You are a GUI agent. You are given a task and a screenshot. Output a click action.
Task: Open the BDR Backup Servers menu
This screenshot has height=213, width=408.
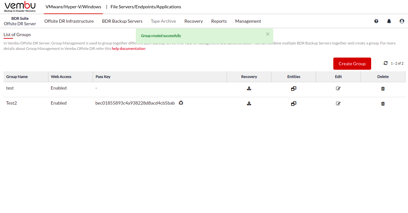122,21
